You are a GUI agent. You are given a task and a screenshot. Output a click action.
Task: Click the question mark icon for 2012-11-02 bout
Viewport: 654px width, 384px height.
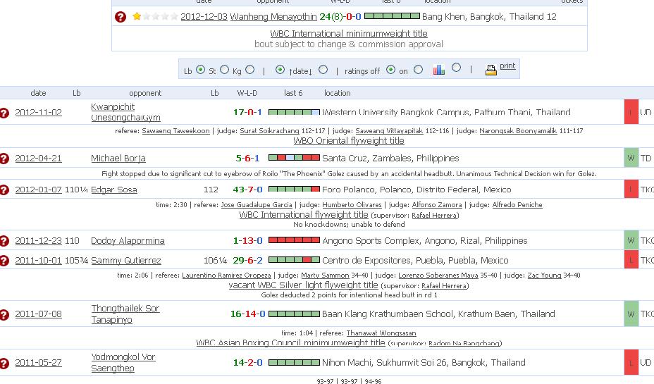point(4,113)
